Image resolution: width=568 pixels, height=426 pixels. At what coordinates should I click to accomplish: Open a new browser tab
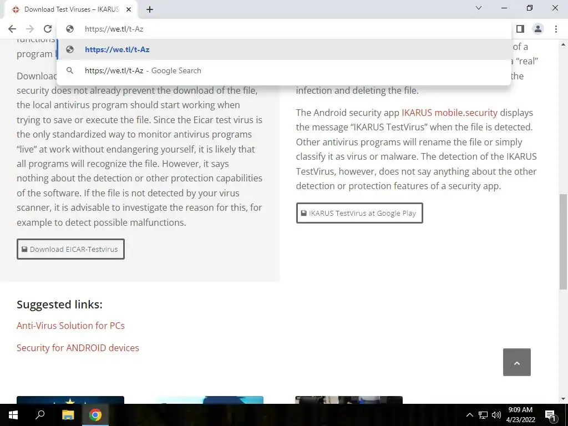tap(150, 10)
